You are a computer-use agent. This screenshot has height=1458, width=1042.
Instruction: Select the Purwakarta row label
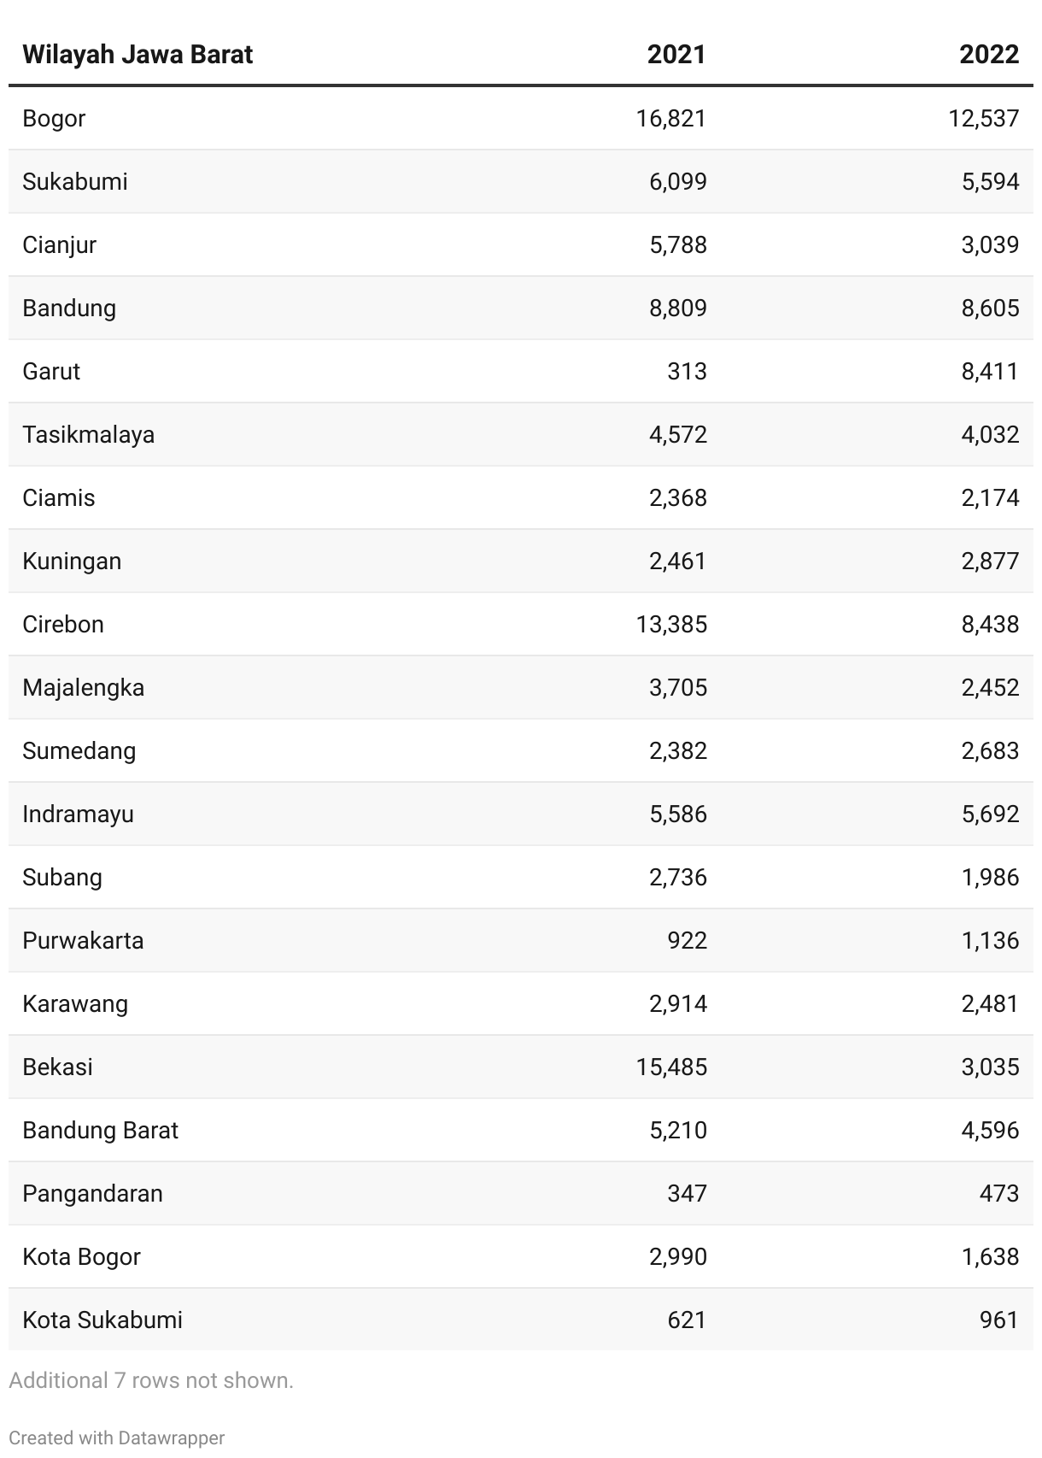click(x=83, y=940)
